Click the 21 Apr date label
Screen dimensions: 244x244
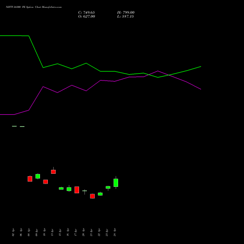(91, 232)
